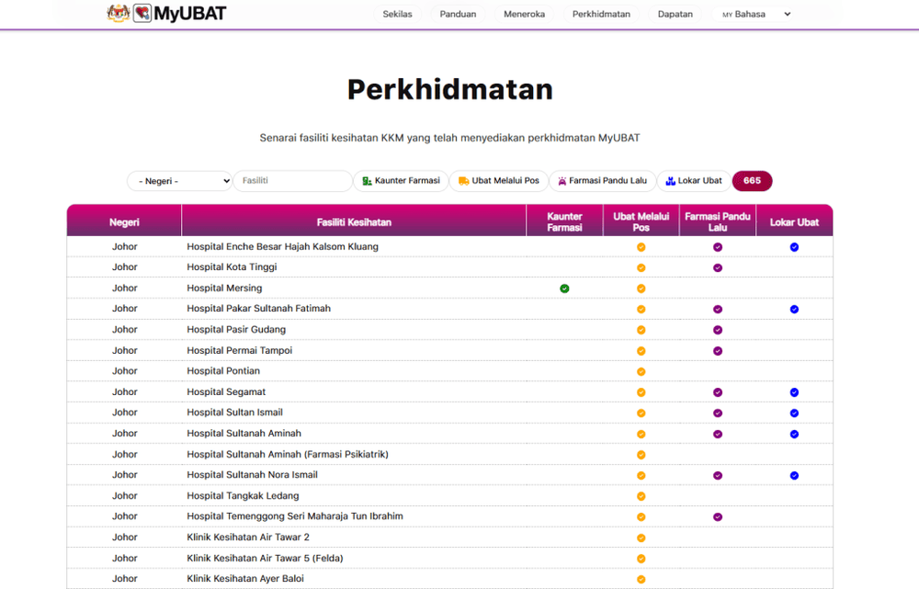
Task: Click orange post check for Klinik Kesihatan Air Tawar 5 (Felda)
Action: pos(641,559)
